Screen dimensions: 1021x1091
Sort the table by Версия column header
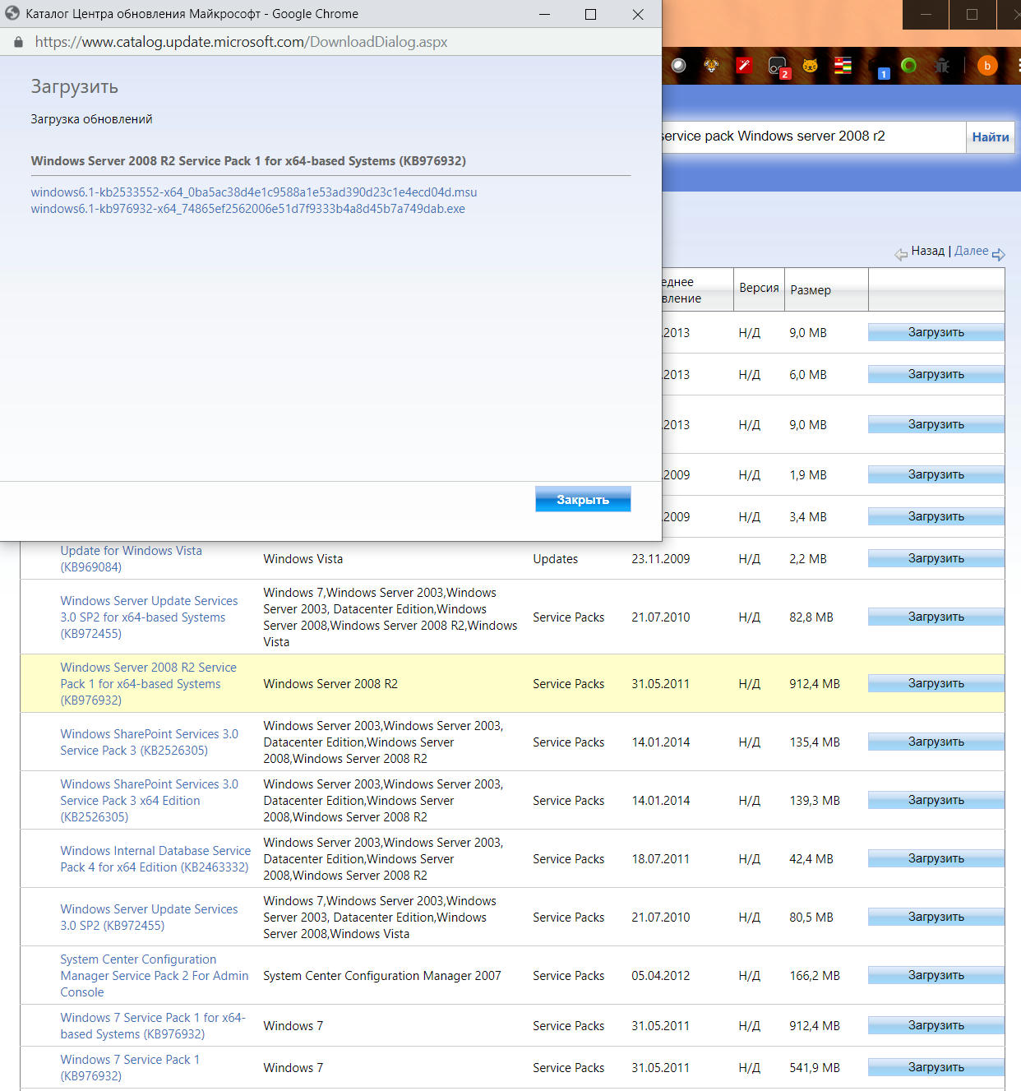coord(758,288)
